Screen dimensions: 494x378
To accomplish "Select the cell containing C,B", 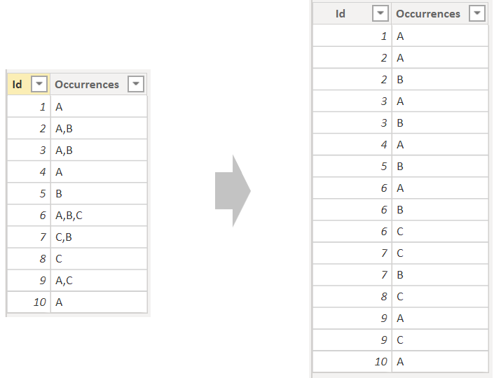I will point(99,237).
